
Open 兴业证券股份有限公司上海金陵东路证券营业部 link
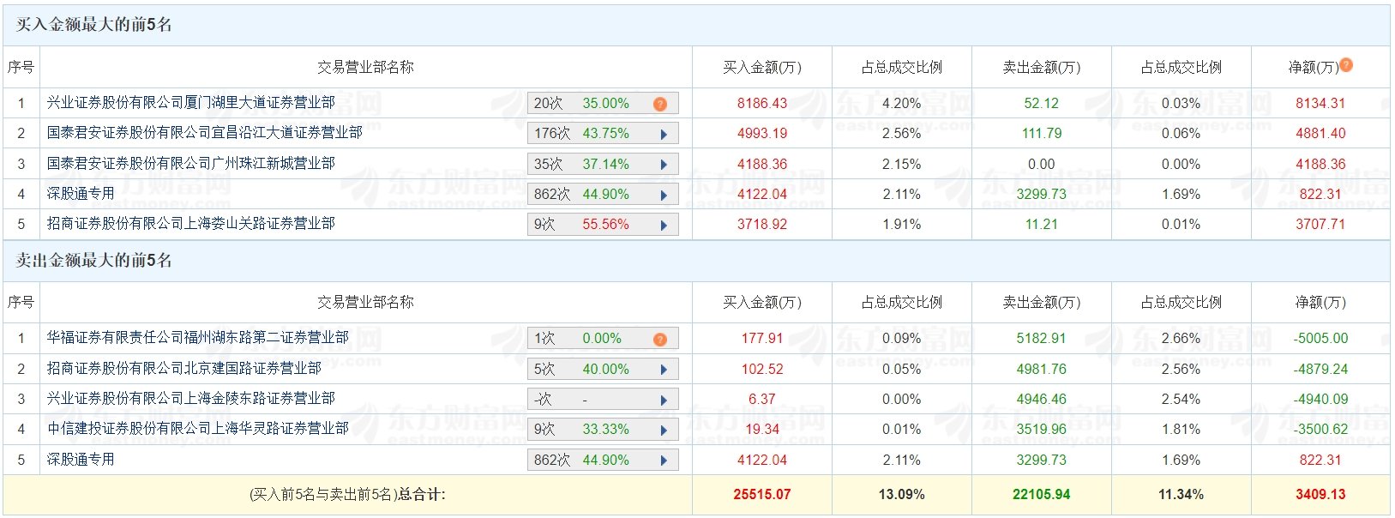click(x=190, y=399)
